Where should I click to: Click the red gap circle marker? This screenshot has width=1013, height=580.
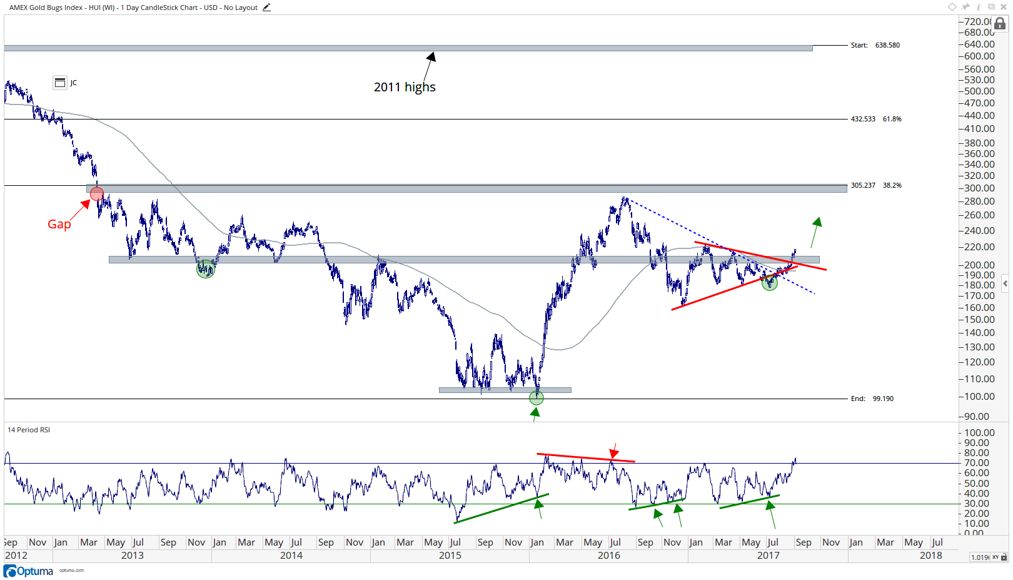97,194
